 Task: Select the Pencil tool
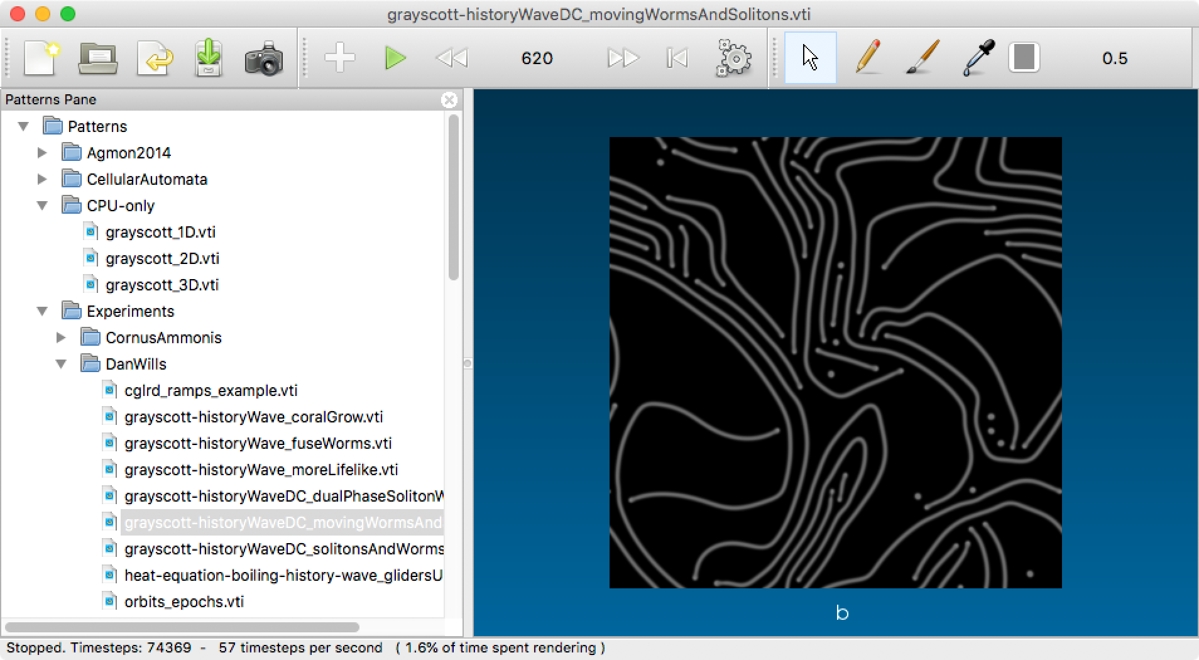pos(868,58)
